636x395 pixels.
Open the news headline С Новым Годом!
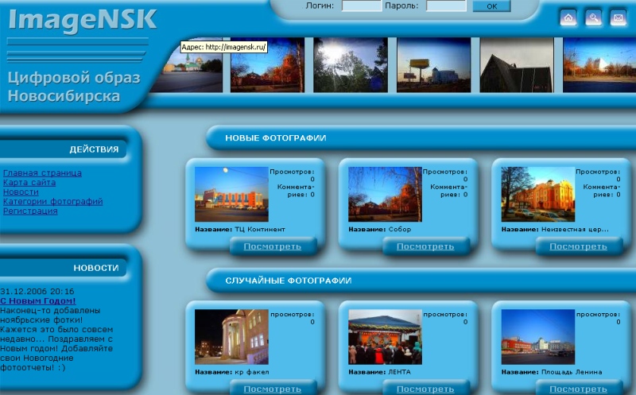click(x=37, y=301)
